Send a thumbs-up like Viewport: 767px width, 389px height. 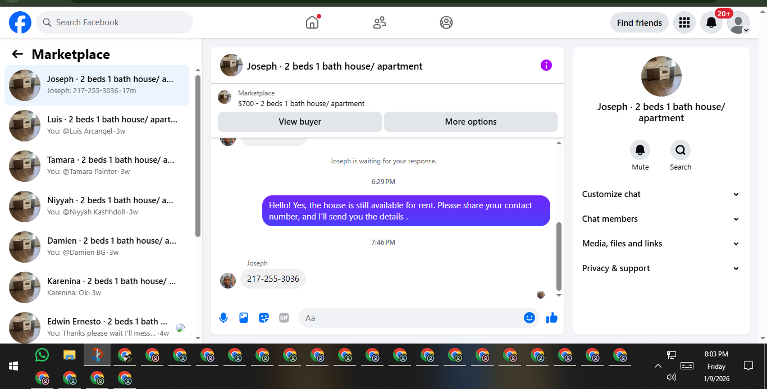click(x=552, y=318)
